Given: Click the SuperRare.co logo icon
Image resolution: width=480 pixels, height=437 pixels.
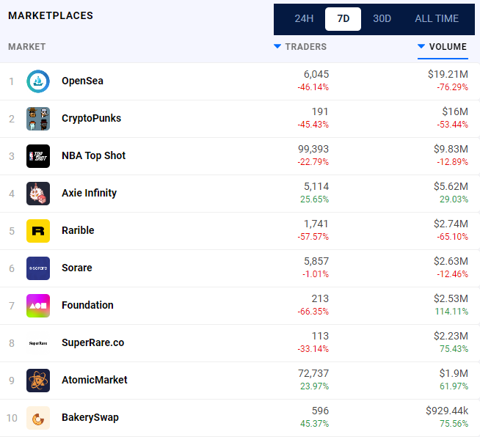Looking at the screenshot, I should pyautogui.click(x=38, y=343).
